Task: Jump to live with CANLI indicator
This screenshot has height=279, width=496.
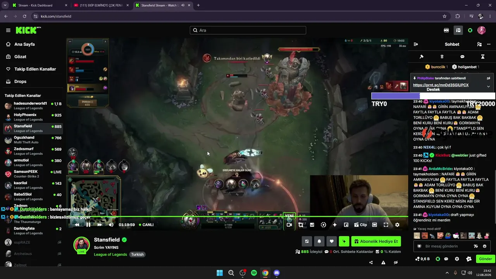Action: pos(146,225)
